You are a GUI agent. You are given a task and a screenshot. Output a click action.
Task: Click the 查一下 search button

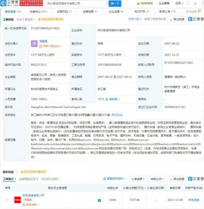115,4
